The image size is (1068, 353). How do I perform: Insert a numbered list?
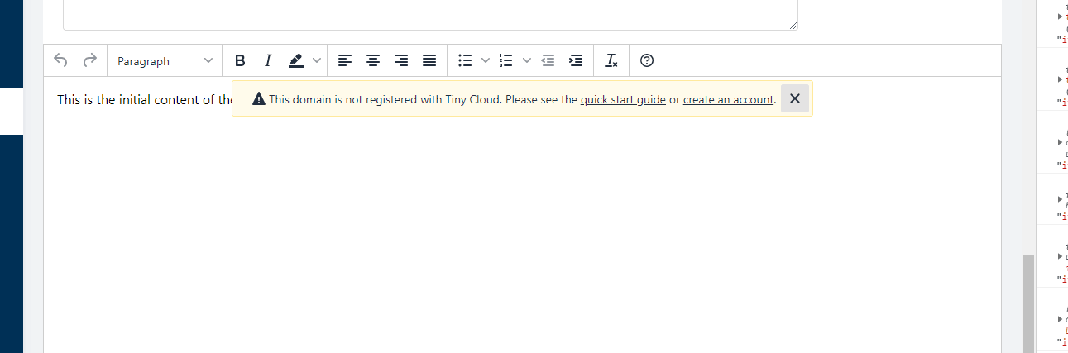point(506,60)
